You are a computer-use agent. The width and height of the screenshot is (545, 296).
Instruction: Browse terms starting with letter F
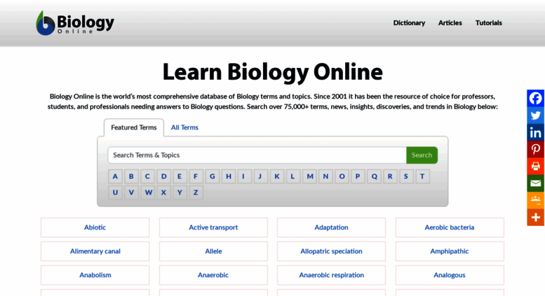click(196, 176)
